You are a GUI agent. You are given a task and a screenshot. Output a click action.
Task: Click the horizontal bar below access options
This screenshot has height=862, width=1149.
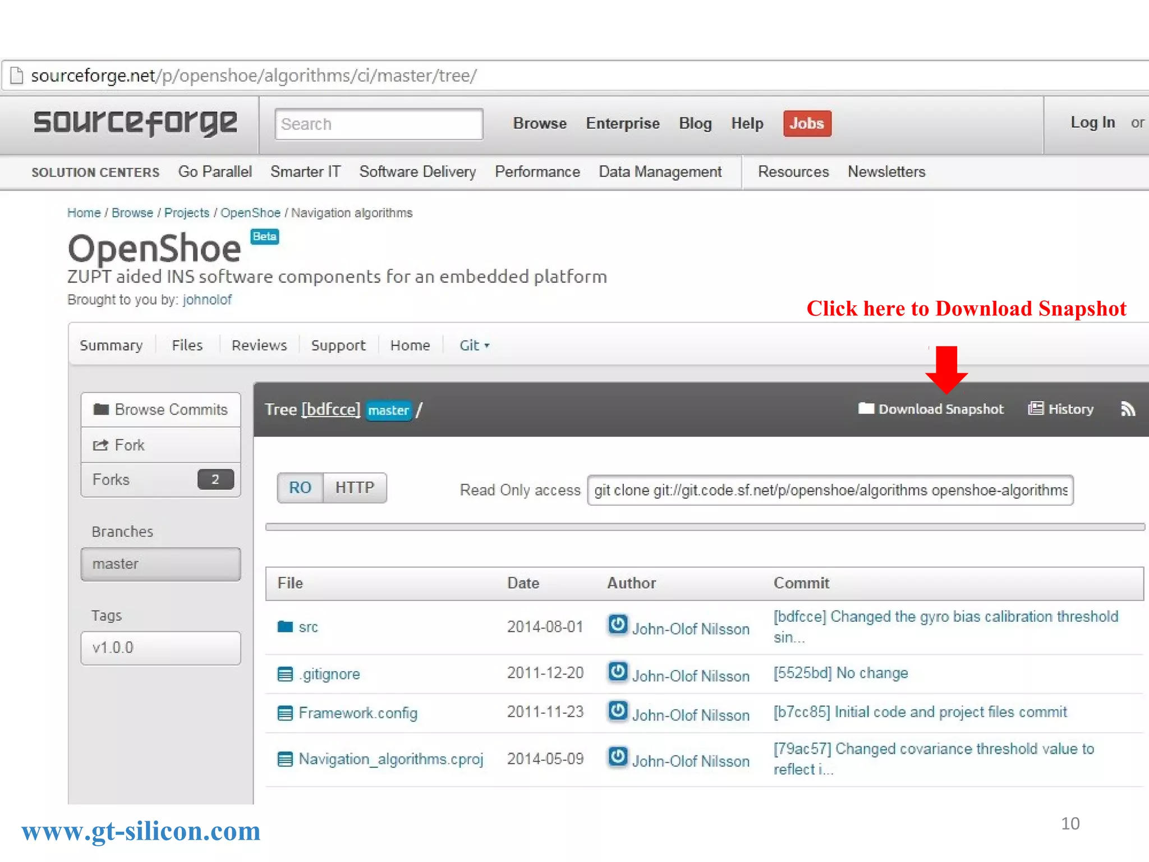point(705,527)
